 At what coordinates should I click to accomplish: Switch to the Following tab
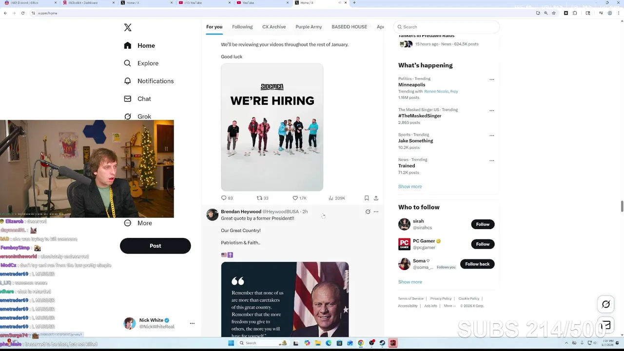(x=242, y=27)
